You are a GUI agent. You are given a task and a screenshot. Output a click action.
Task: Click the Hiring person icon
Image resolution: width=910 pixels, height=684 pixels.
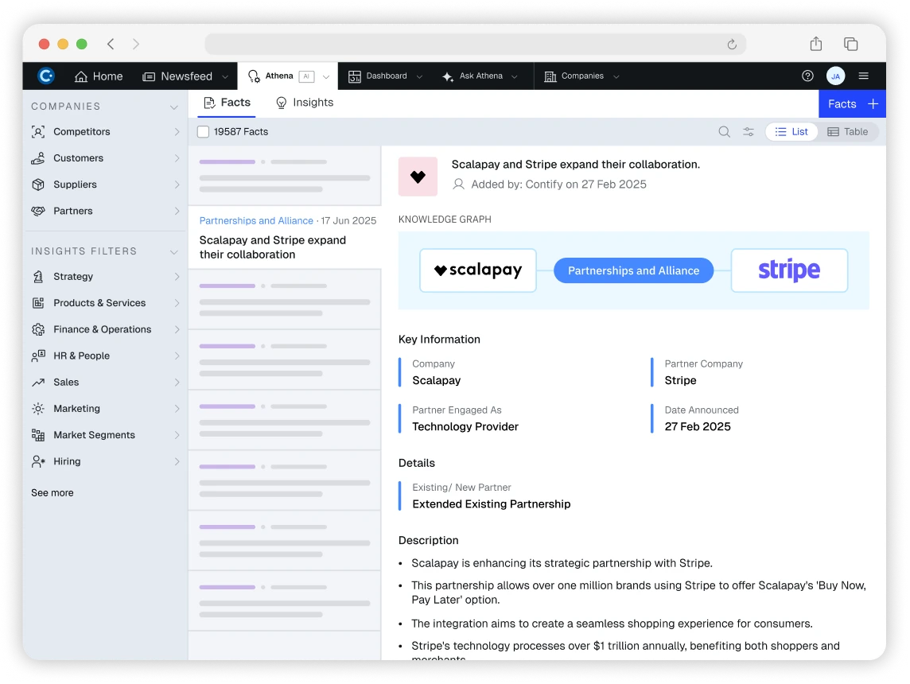38,461
